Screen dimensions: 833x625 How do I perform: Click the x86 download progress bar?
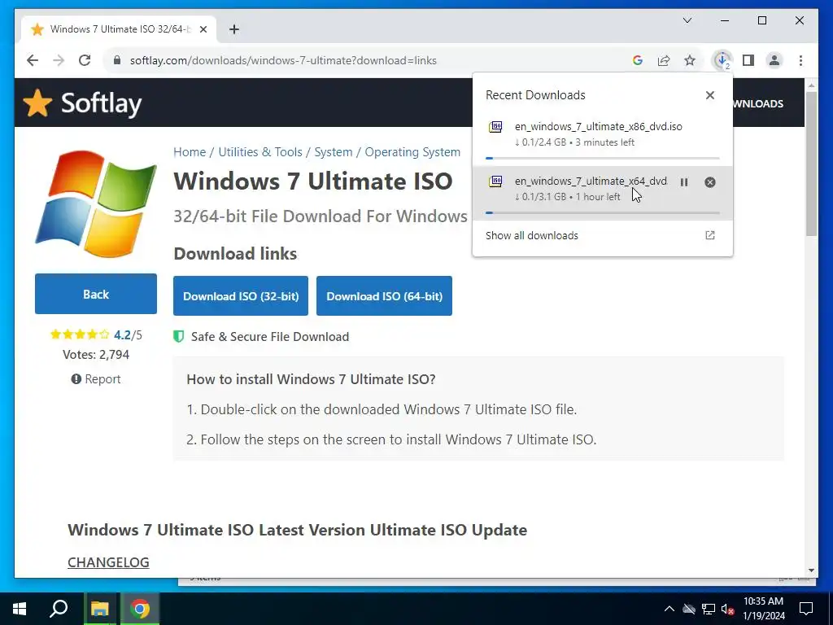coord(603,159)
